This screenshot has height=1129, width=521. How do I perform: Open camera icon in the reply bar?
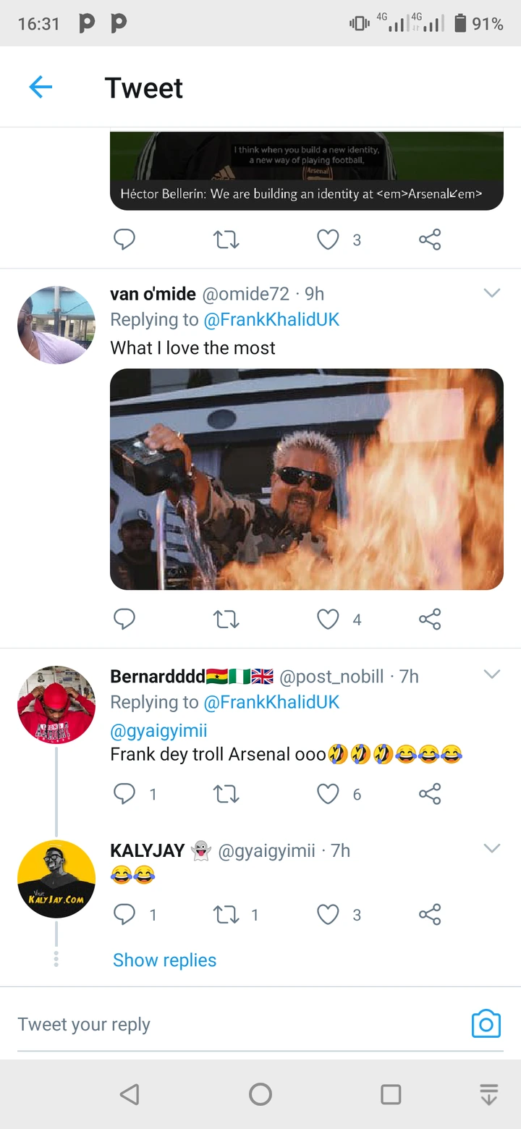click(486, 1024)
